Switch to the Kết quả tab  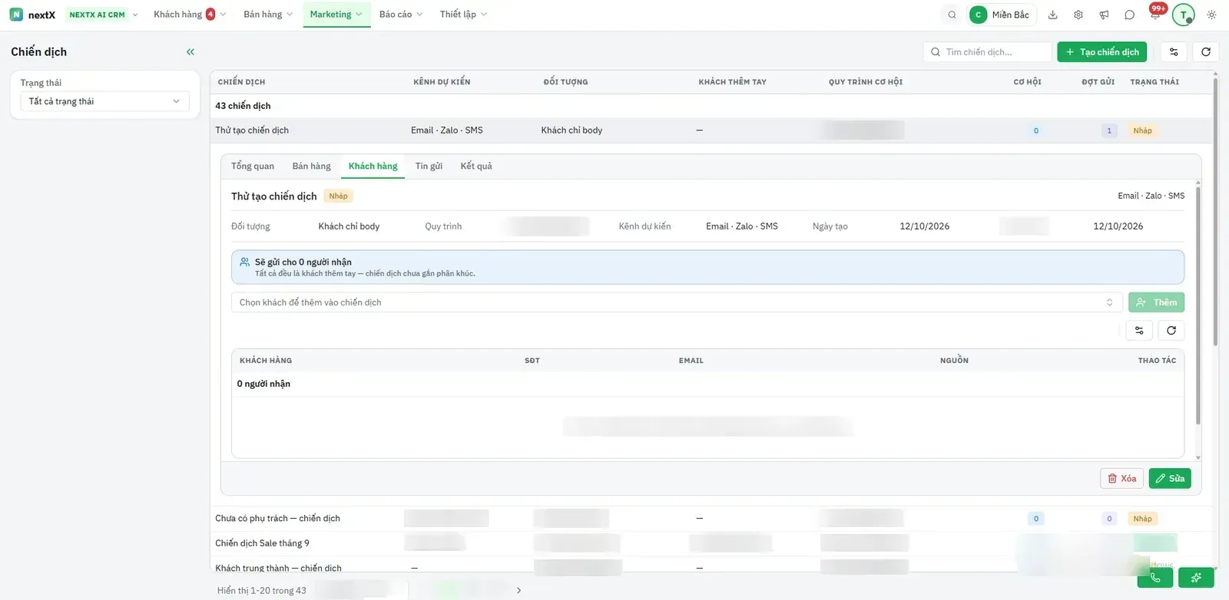pos(476,166)
